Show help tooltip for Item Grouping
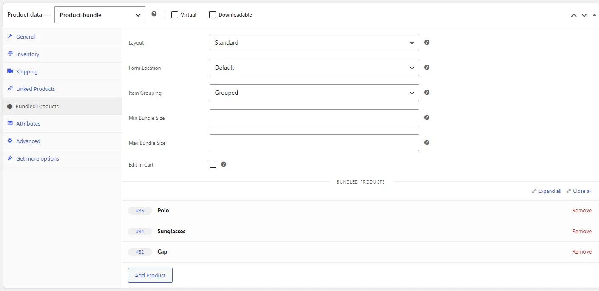The width and height of the screenshot is (599, 291). tap(427, 93)
